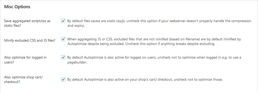Click the word 'pagebuilder.' in the description
Image resolution: width=258 pixels, height=93 pixels.
pos(77,62)
